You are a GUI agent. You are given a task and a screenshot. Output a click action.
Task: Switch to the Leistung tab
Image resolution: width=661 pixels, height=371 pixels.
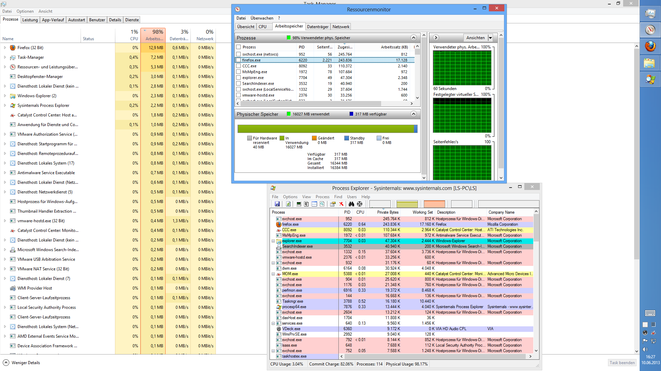(x=30, y=20)
